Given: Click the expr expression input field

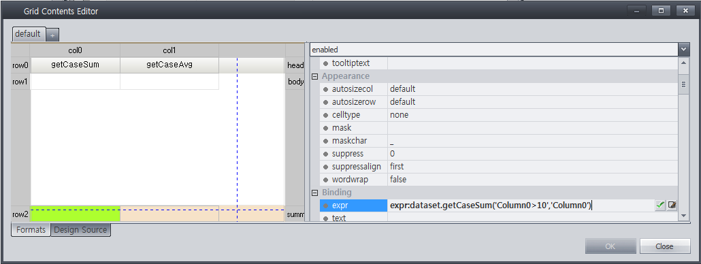Looking at the screenshot, I should pyautogui.click(x=521, y=205).
